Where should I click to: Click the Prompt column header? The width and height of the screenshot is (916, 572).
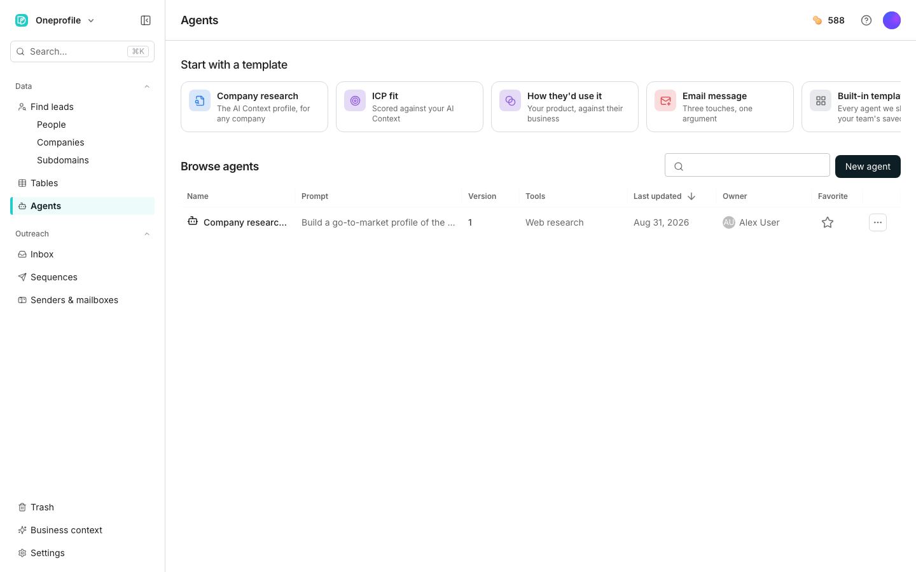(x=315, y=196)
